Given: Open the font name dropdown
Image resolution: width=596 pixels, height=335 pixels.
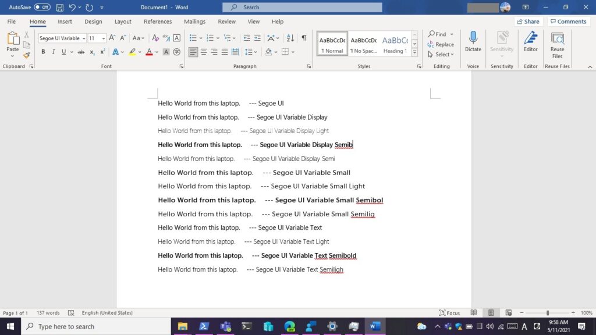Looking at the screenshot, I should point(84,38).
